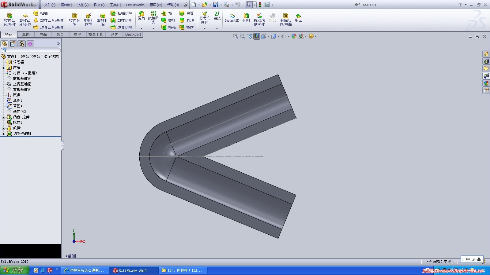The height and width of the screenshot is (275, 490).
Task: Open the ConfigurationManager tab icon
Action: point(21,44)
